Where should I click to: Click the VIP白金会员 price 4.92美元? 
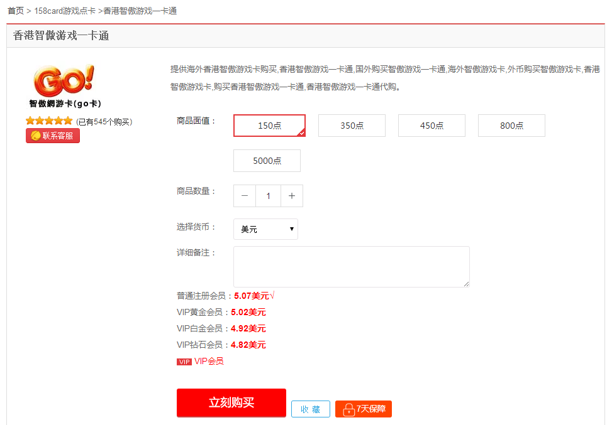point(248,328)
